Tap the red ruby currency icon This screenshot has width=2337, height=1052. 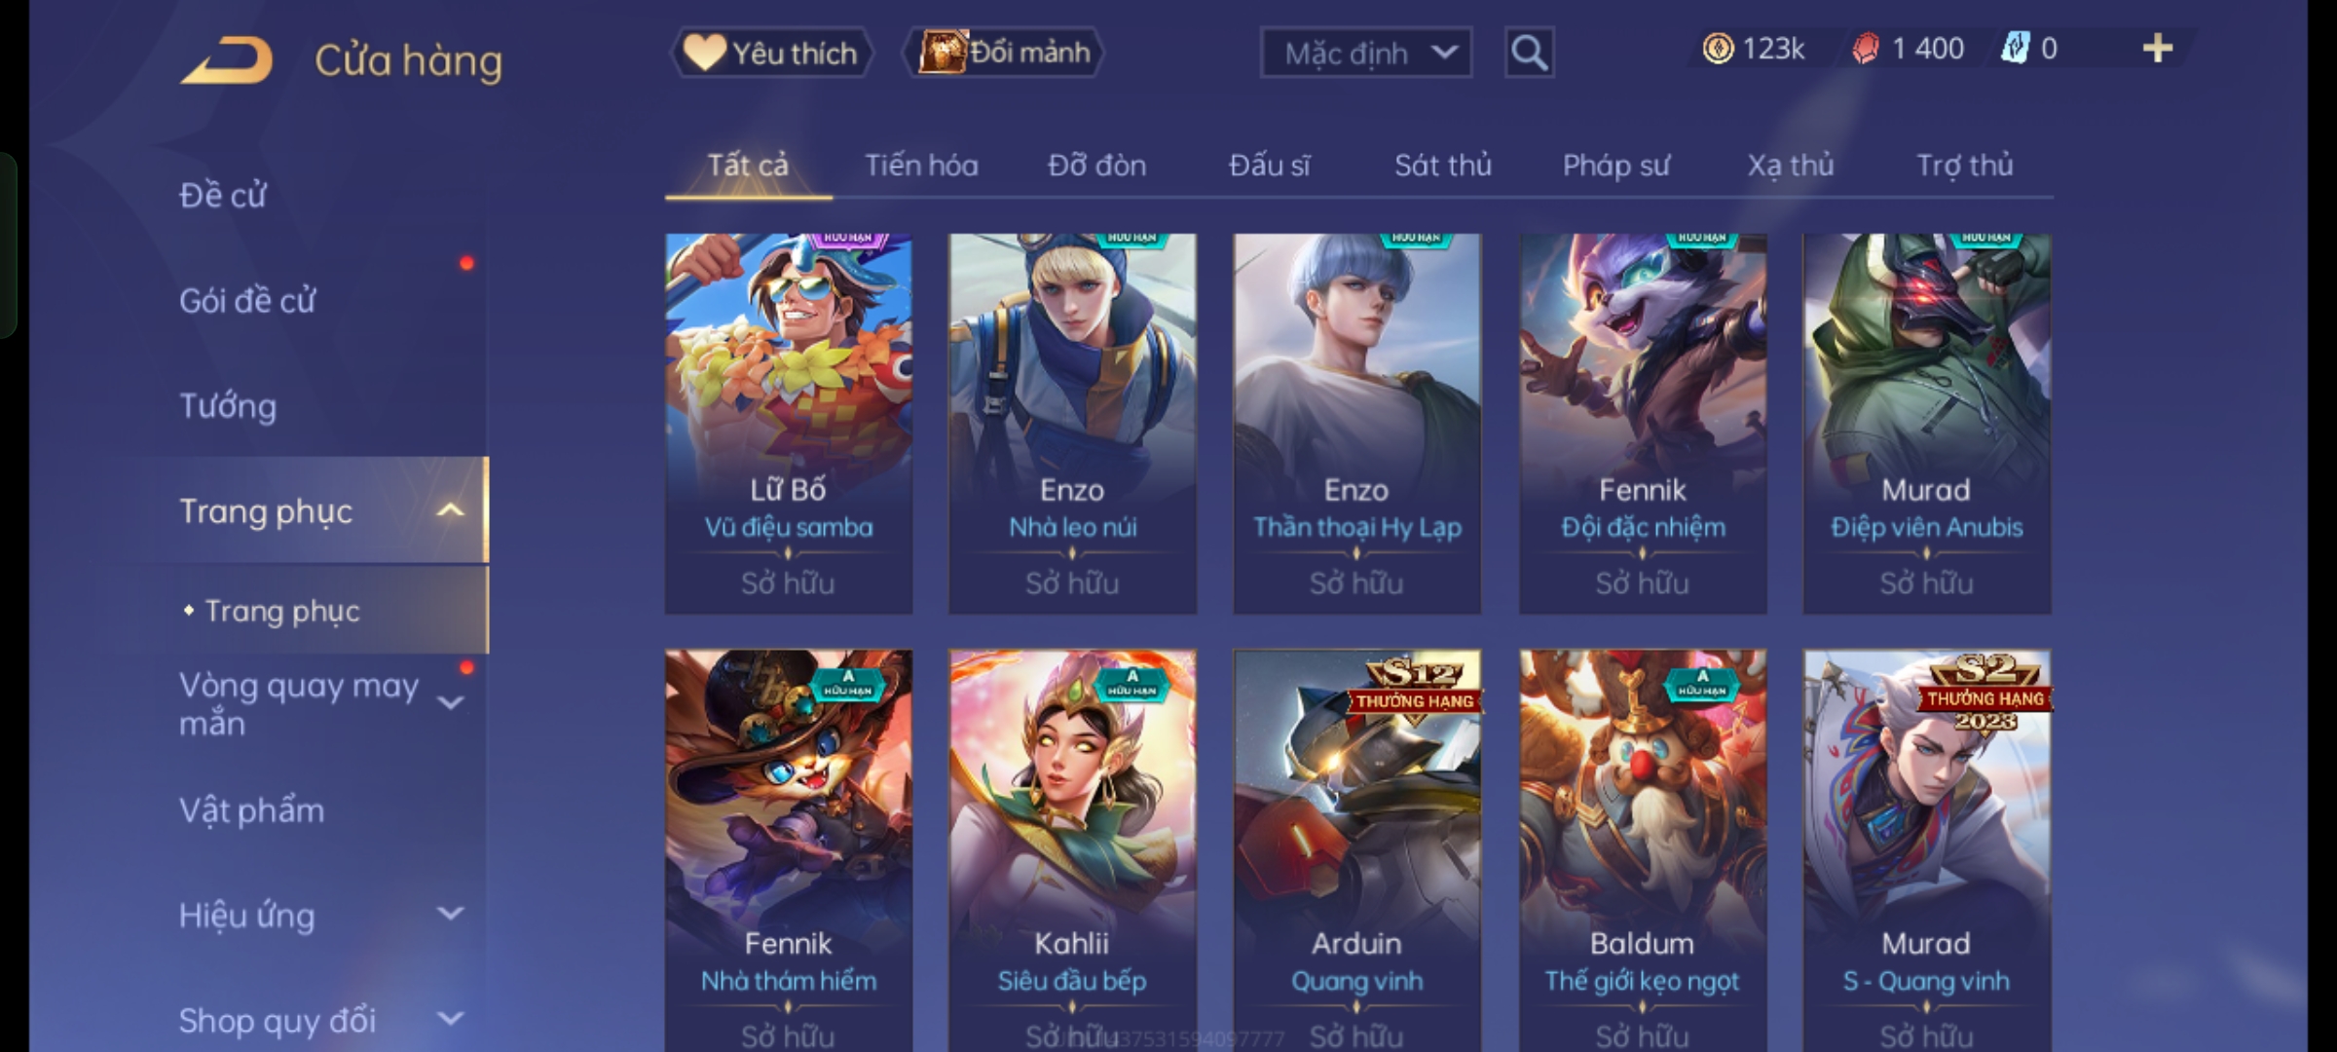click(1865, 49)
